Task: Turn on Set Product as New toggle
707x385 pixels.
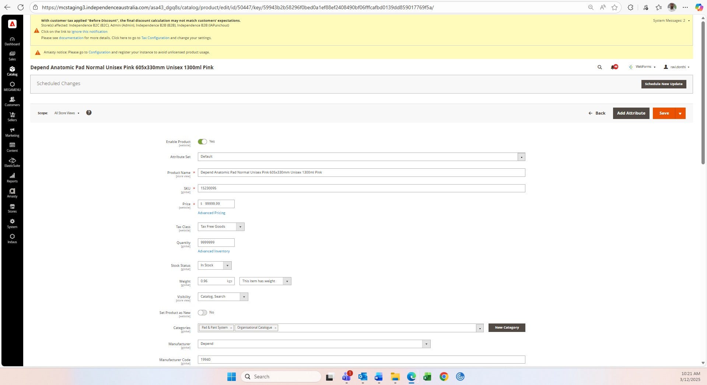Action: tap(202, 313)
